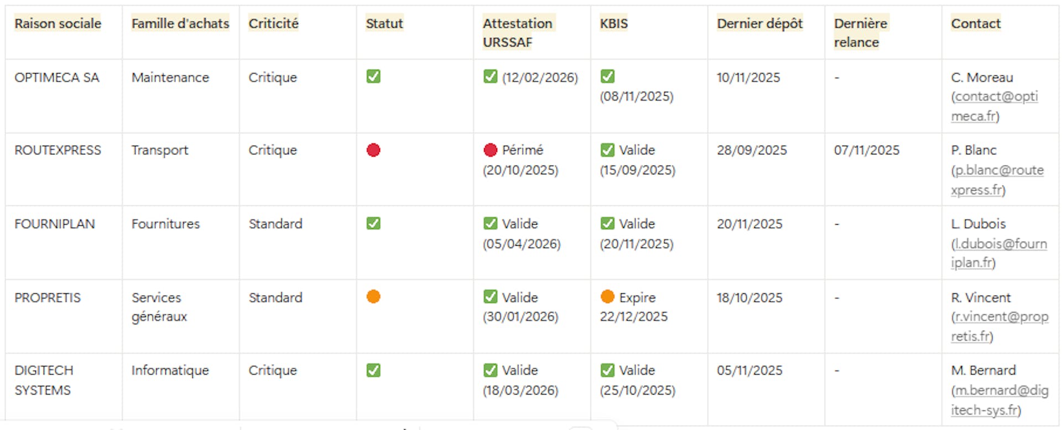Select the Raison sociale column header

click(x=58, y=23)
